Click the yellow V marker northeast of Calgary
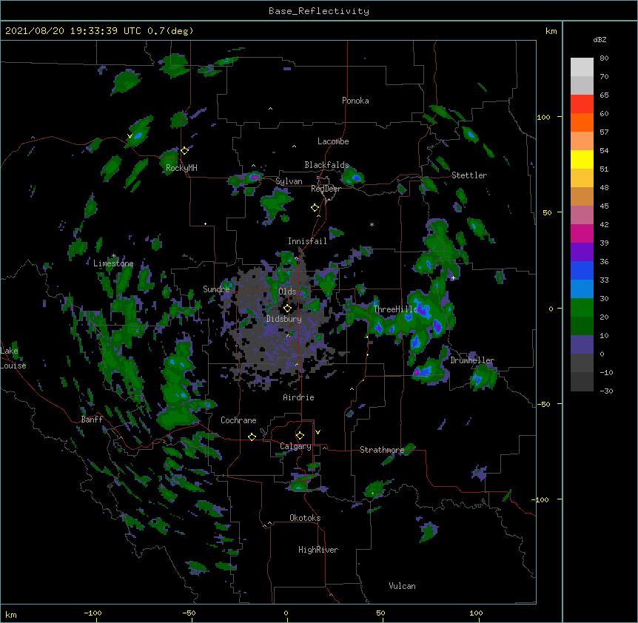638x623 pixels. 318,432
